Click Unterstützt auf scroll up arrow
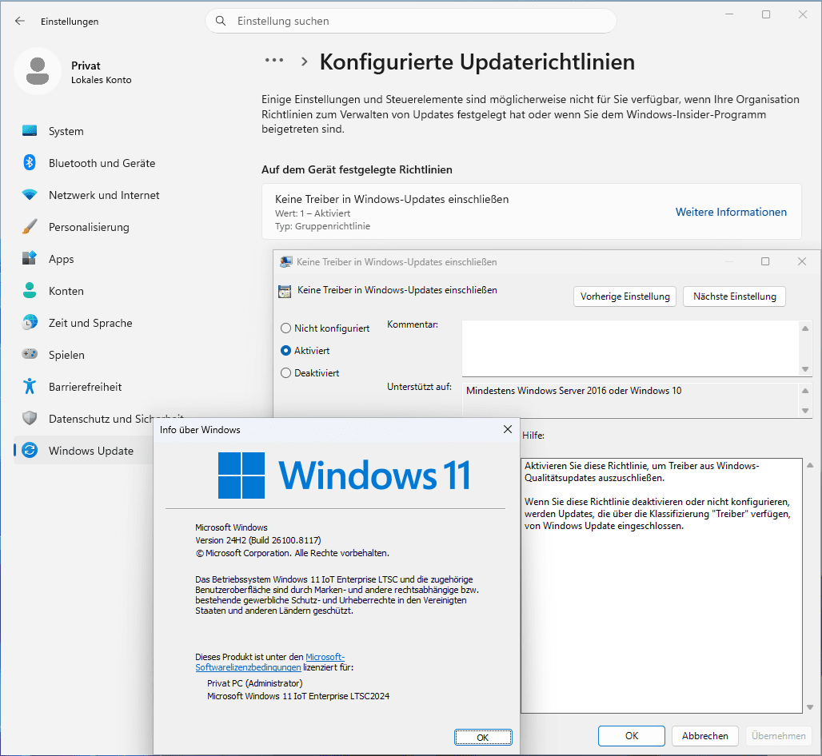Screen dimensions: 822x756 point(805,391)
